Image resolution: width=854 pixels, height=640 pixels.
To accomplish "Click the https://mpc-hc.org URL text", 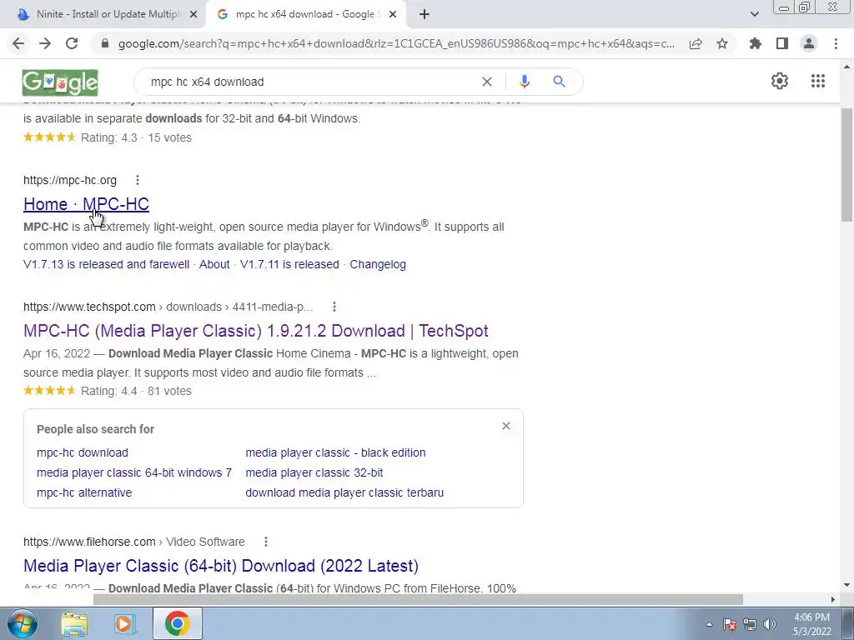I will pyautogui.click(x=70, y=180).
